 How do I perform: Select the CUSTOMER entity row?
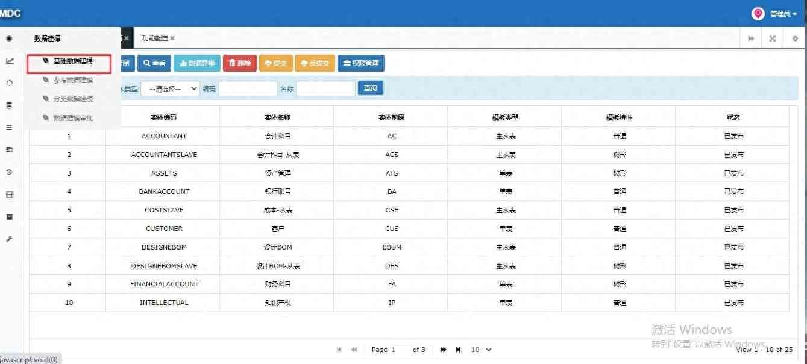[x=409, y=229]
